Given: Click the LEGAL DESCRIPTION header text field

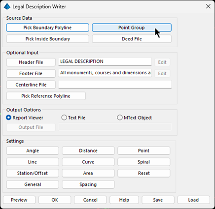Looking at the screenshot, I should (x=105, y=61).
